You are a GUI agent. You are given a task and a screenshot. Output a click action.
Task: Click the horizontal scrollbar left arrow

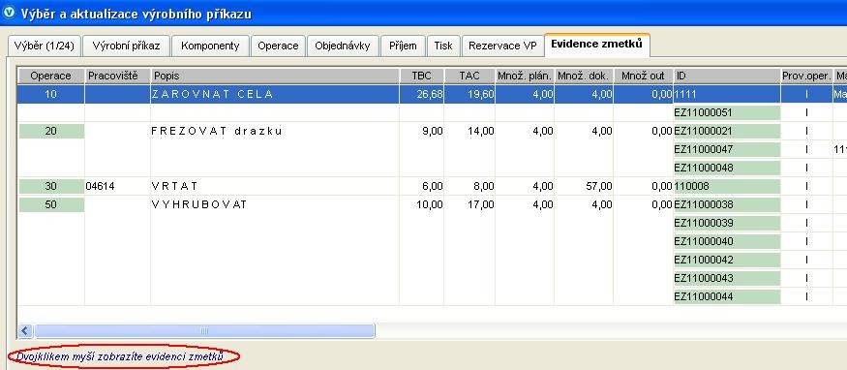[x=25, y=330]
